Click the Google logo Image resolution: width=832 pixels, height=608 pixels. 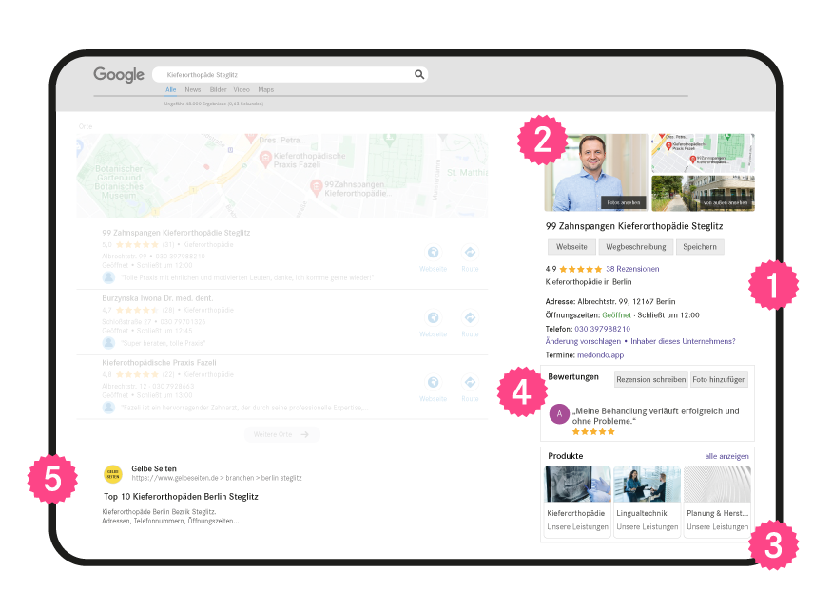tap(119, 75)
